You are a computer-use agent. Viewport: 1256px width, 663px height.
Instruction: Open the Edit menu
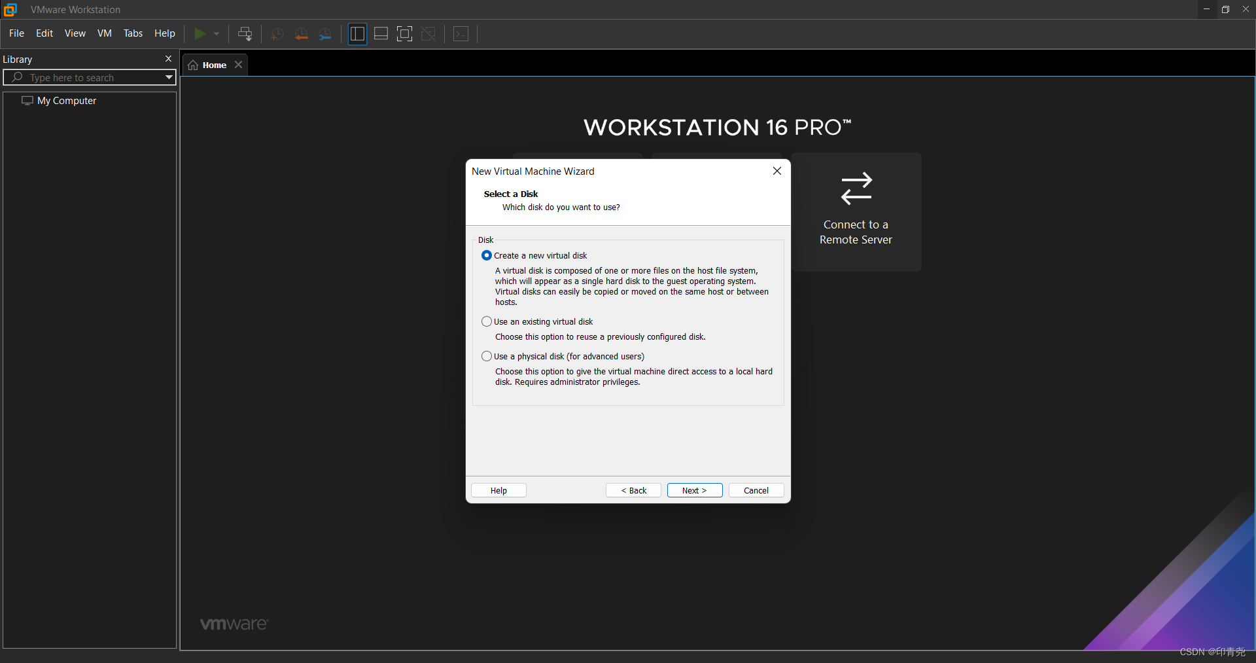(44, 33)
